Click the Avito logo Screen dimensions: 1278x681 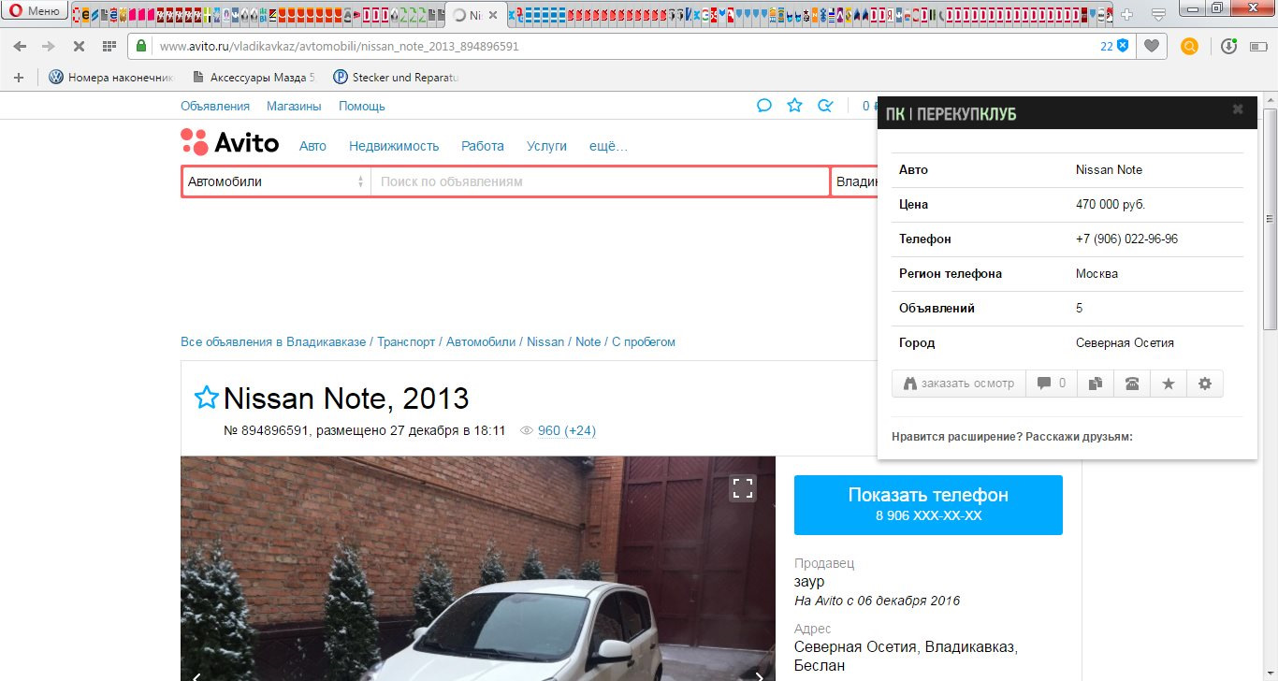230,142
